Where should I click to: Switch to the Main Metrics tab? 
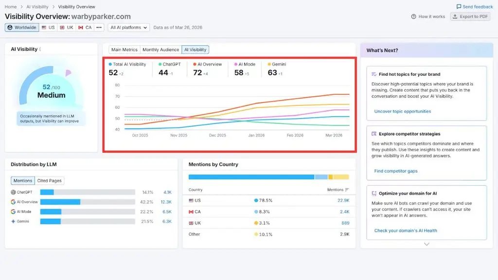tap(124, 50)
